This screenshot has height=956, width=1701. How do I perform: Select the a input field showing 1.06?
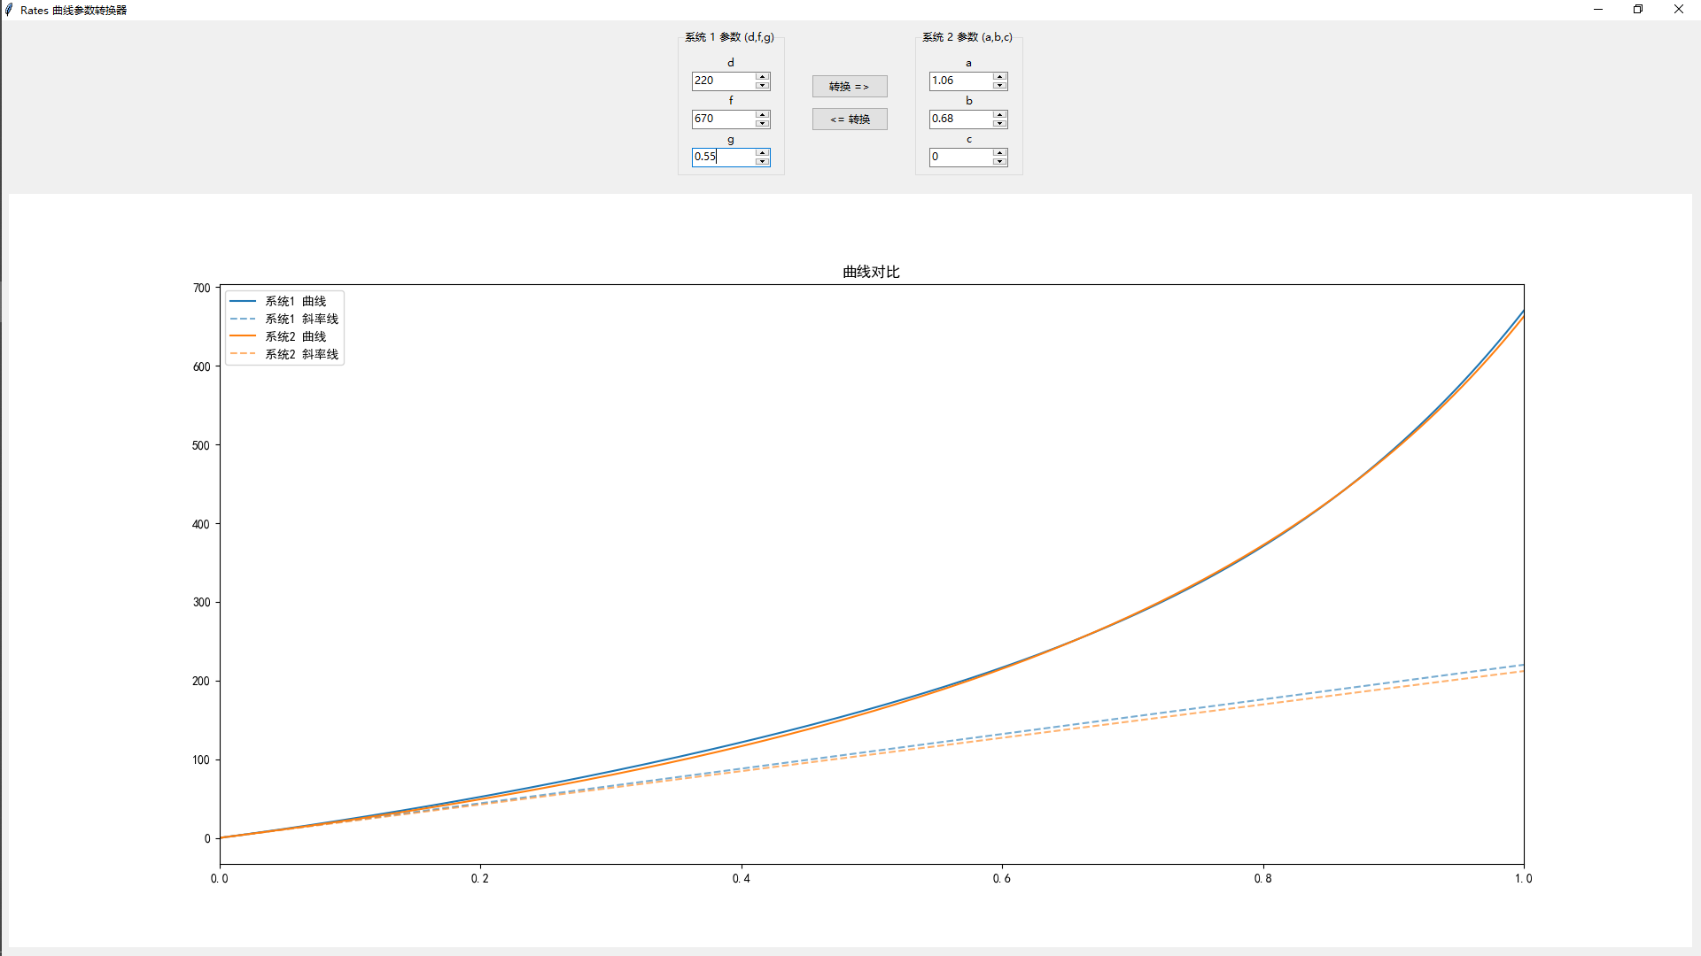click(x=960, y=81)
